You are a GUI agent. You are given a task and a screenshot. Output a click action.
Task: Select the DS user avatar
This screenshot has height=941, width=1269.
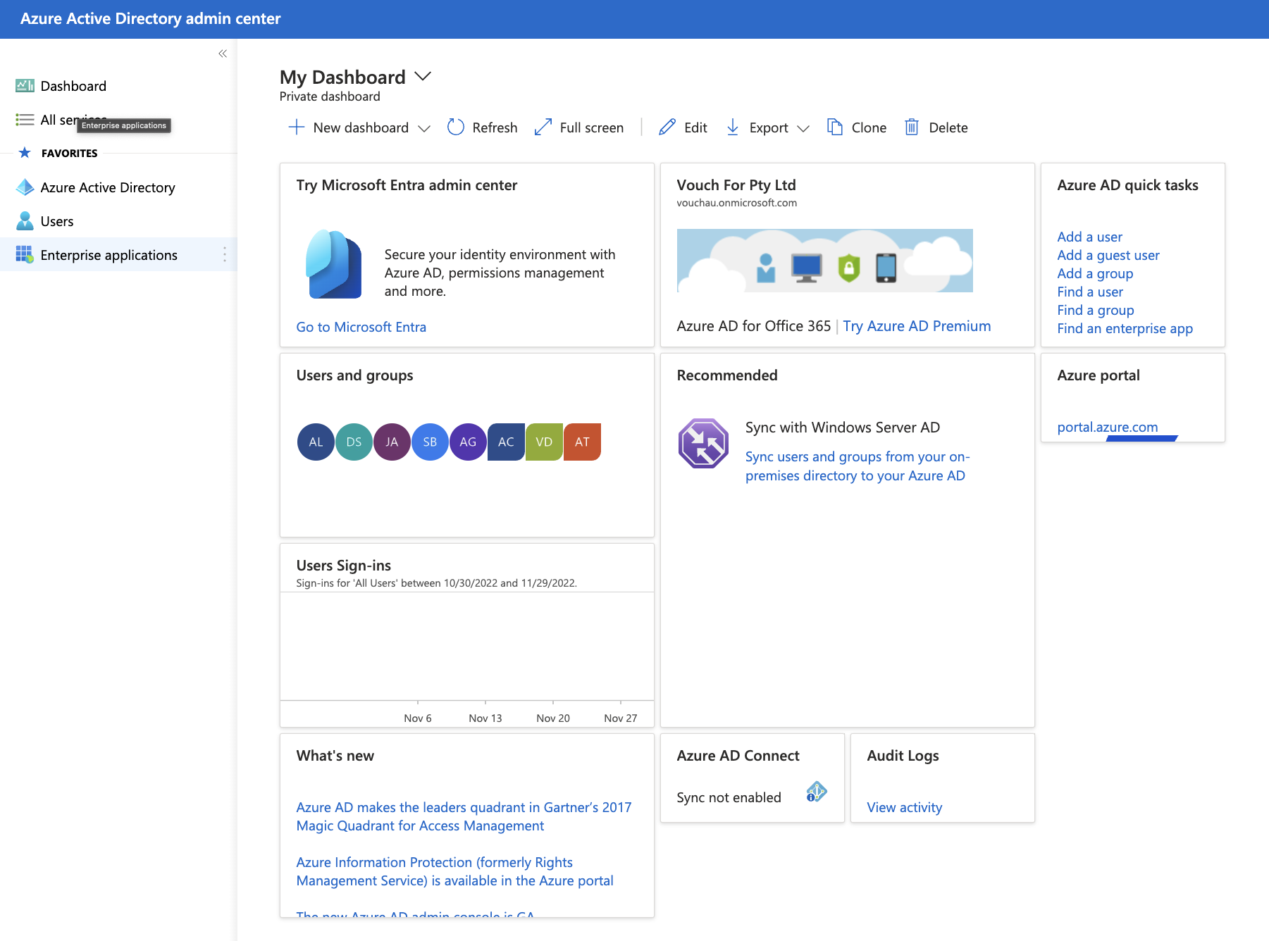pos(354,442)
